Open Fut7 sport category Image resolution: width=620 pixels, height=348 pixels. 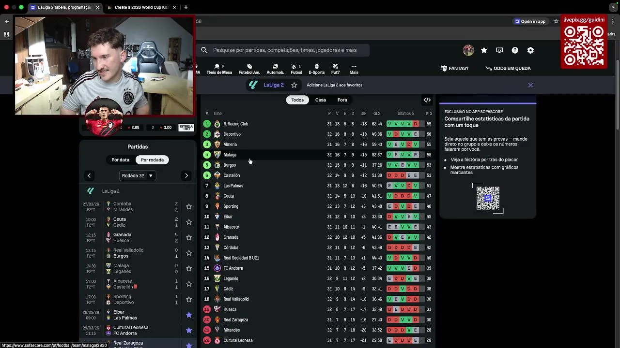coord(335,69)
